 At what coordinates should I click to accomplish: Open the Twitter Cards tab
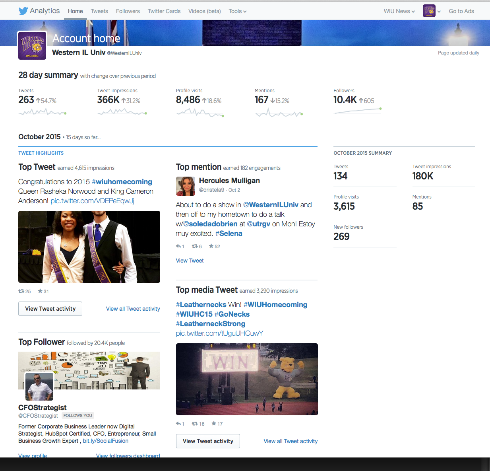click(164, 11)
